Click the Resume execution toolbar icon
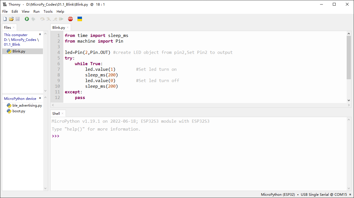This screenshot has width=354, height=198. 61,19
